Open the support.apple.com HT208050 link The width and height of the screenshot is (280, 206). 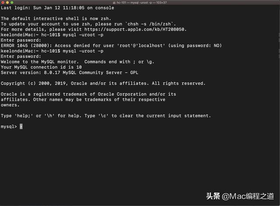click(x=135, y=29)
